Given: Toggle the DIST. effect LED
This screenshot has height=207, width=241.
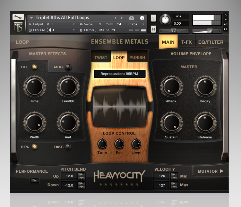Looking at the screenshot, I should pos(68,147).
